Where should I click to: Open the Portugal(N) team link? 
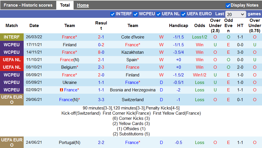[70, 143]
